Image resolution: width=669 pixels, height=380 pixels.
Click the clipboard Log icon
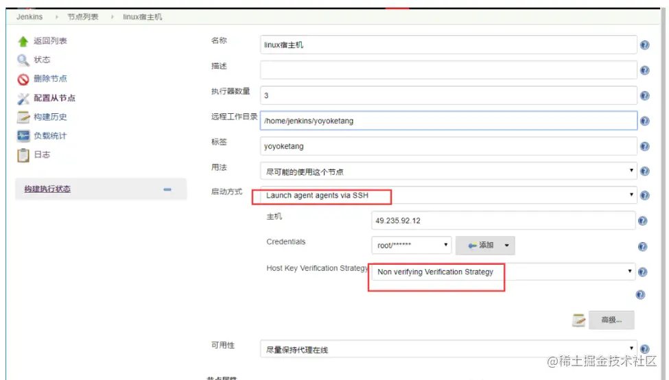[x=23, y=155]
